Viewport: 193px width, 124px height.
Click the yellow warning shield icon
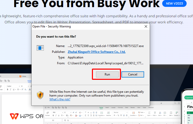click(x=40, y=95)
